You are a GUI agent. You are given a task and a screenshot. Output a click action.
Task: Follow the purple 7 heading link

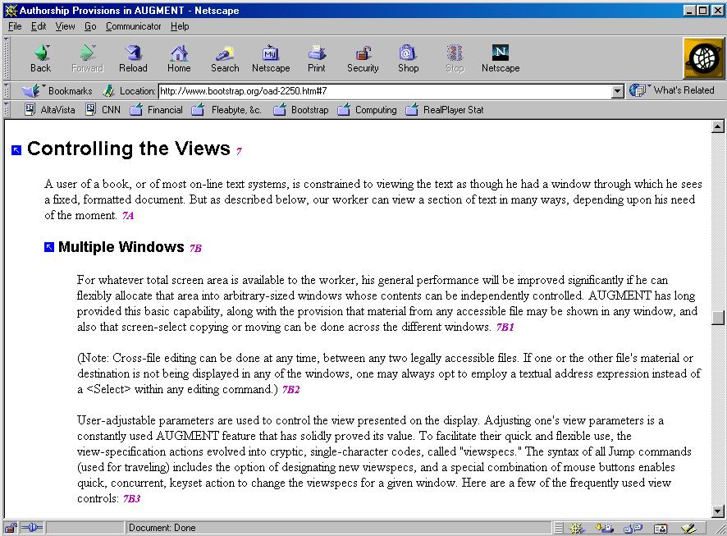[239, 151]
